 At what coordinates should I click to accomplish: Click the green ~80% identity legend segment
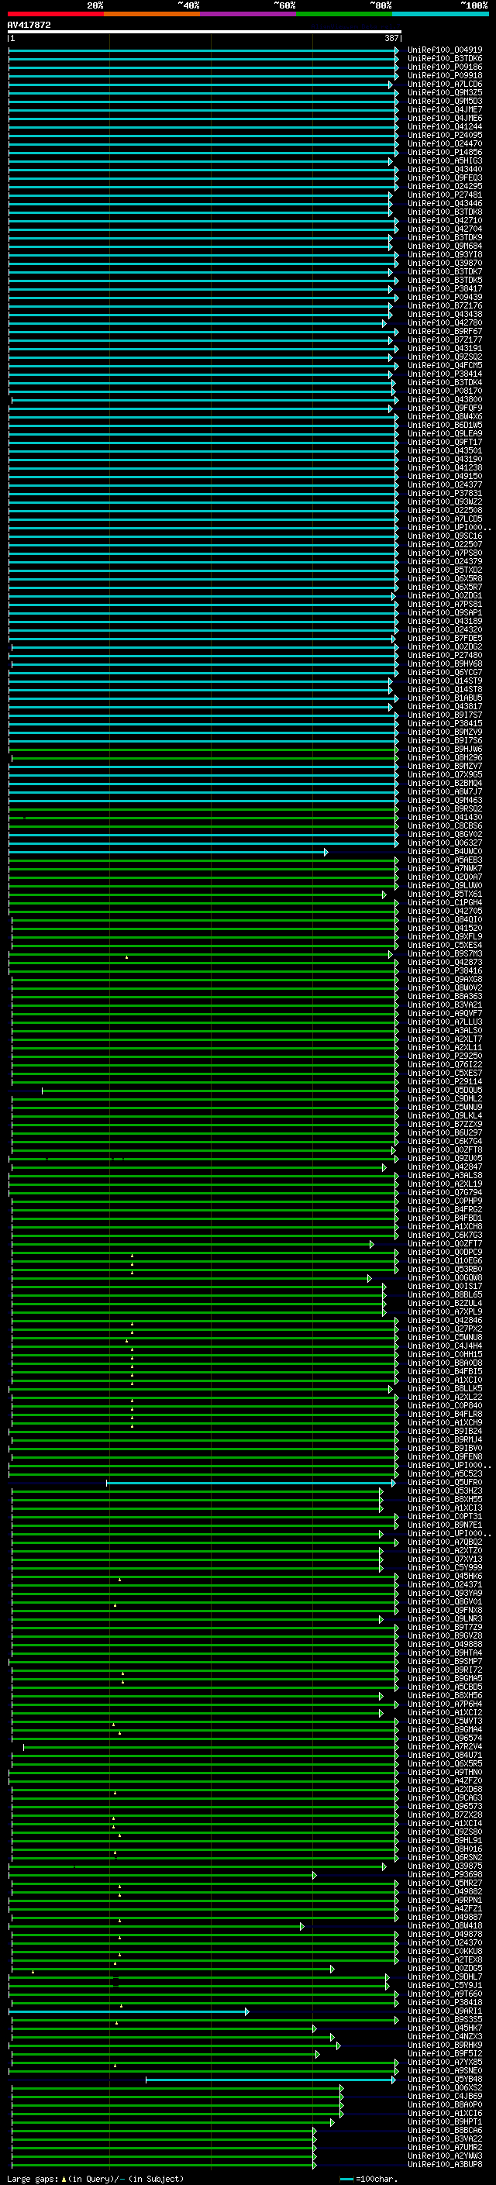[344, 15]
